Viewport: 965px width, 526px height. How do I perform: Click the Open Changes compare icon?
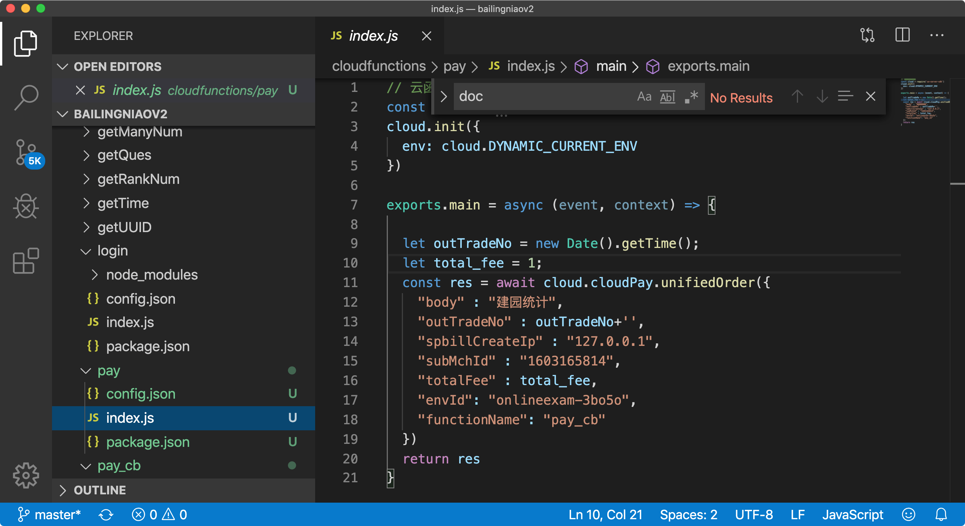(x=867, y=35)
